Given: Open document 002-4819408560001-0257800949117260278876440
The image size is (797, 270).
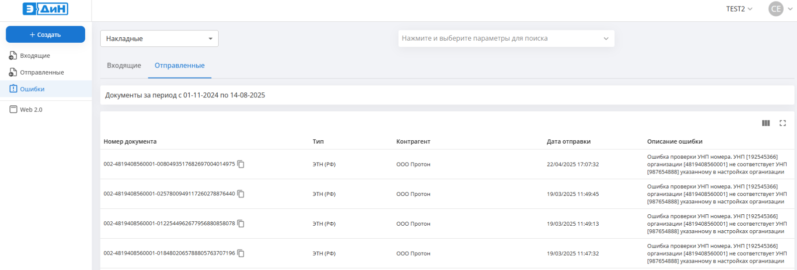Looking at the screenshot, I should [x=169, y=194].
